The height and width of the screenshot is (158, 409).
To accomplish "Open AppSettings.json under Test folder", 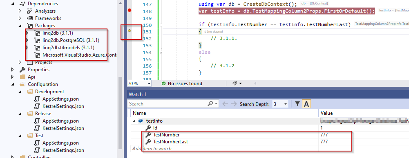I will pos(60,143).
